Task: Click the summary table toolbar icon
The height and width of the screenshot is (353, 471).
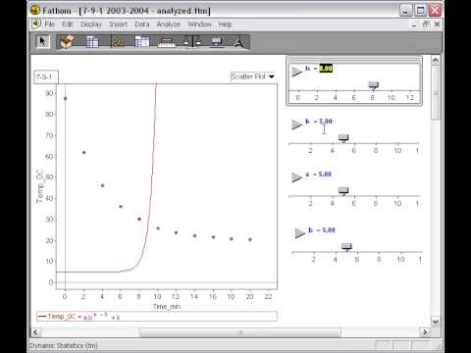Action: pyautogui.click(x=142, y=42)
